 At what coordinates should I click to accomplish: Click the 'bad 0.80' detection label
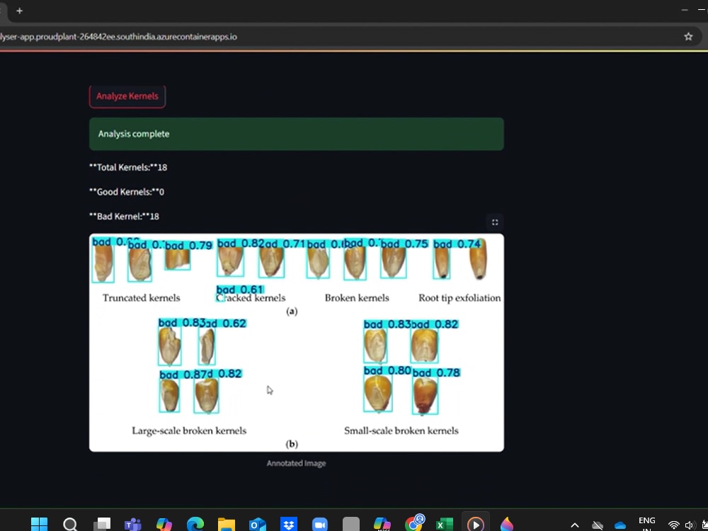pyautogui.click(x=387, y=371)
